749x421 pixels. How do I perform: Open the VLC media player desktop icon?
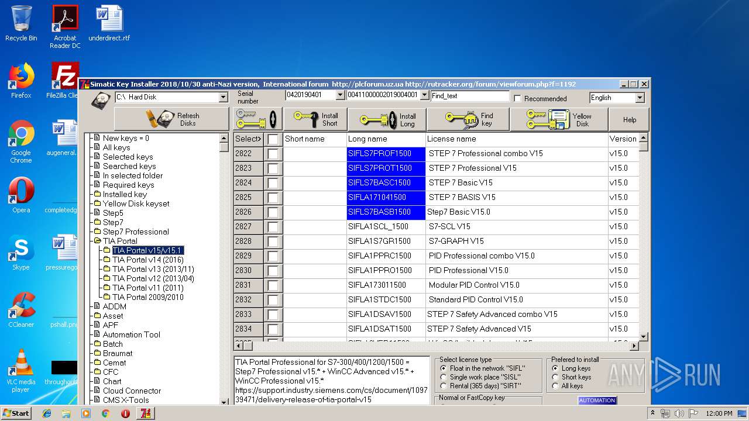point(21,371)
